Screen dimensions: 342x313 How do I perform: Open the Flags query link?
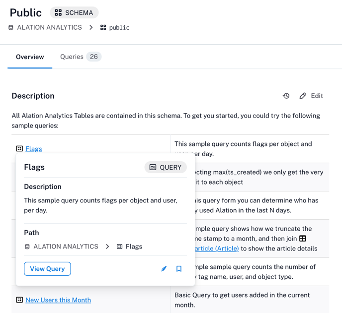34,149
